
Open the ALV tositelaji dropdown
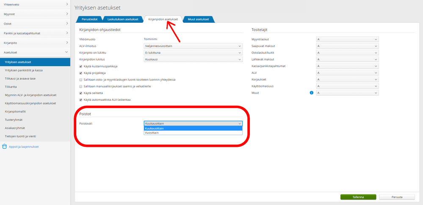pyautogui.click(x=348, y=73)
